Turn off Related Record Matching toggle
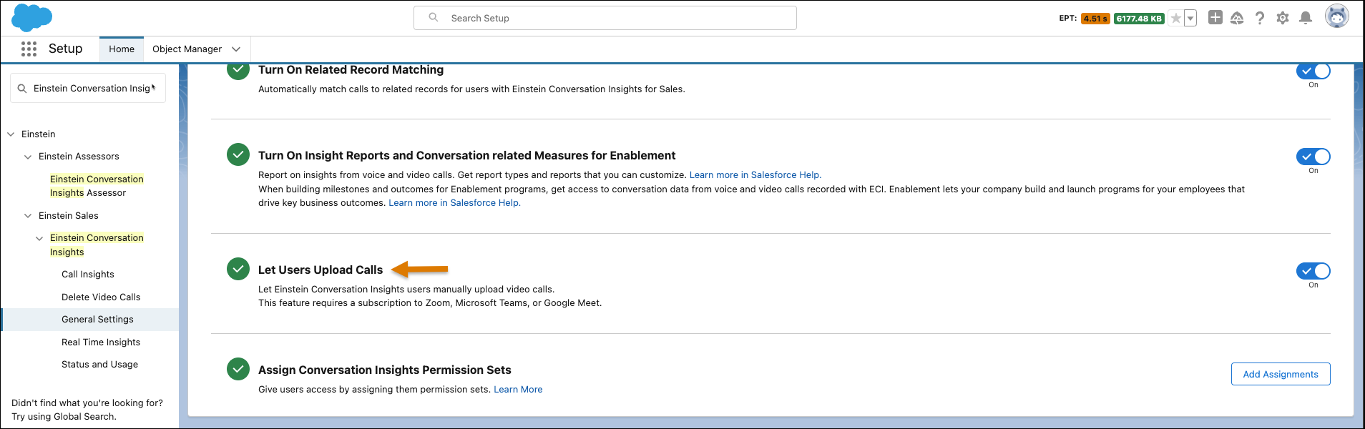The width and height of the screenshot is (1365, 429). tap(1313, 71)
